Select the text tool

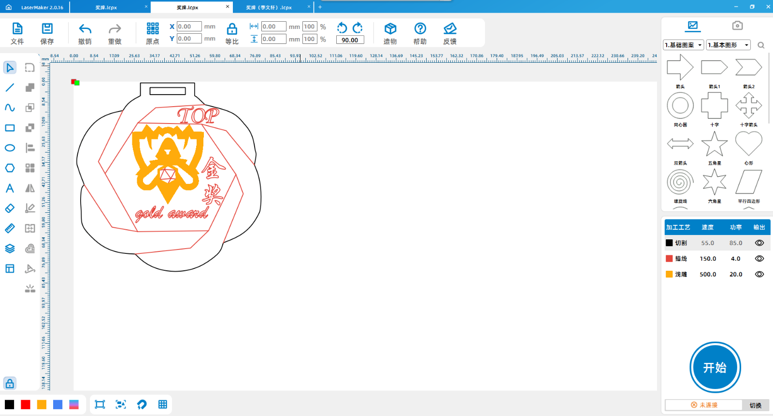10,188
